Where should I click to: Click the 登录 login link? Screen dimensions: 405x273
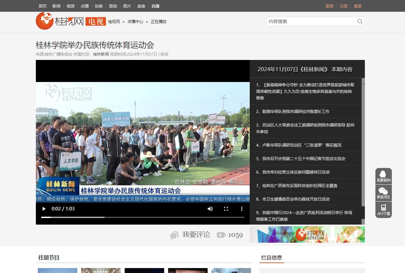point(329,6)
